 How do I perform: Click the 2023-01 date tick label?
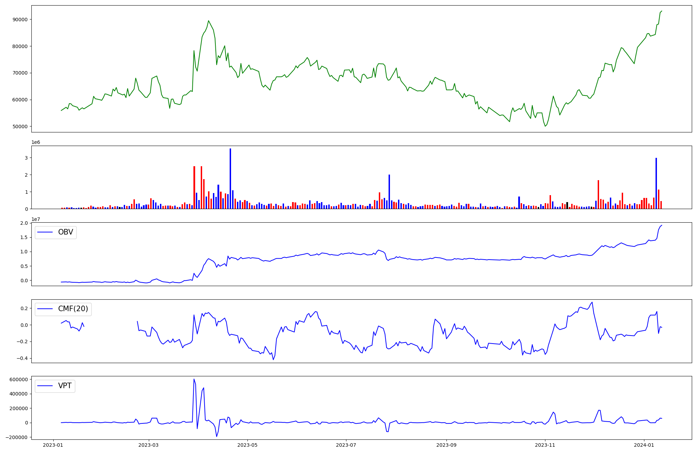tap(53, 445)
